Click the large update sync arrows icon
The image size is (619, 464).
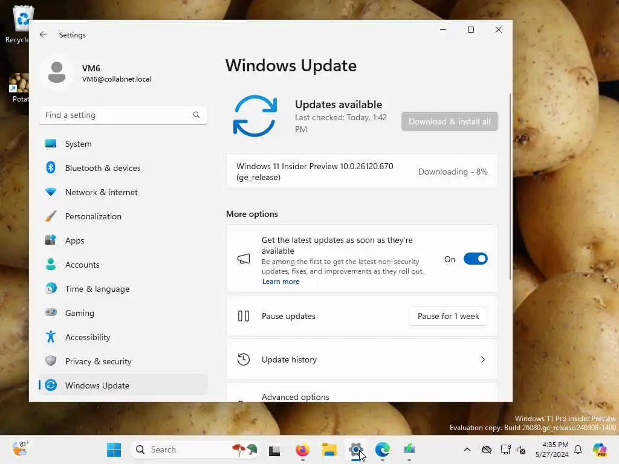coord(255,116)
